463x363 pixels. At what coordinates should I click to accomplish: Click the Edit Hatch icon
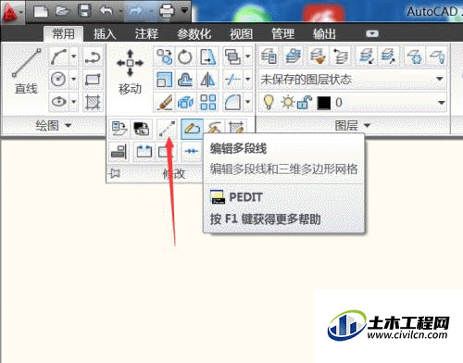[236, 128]
